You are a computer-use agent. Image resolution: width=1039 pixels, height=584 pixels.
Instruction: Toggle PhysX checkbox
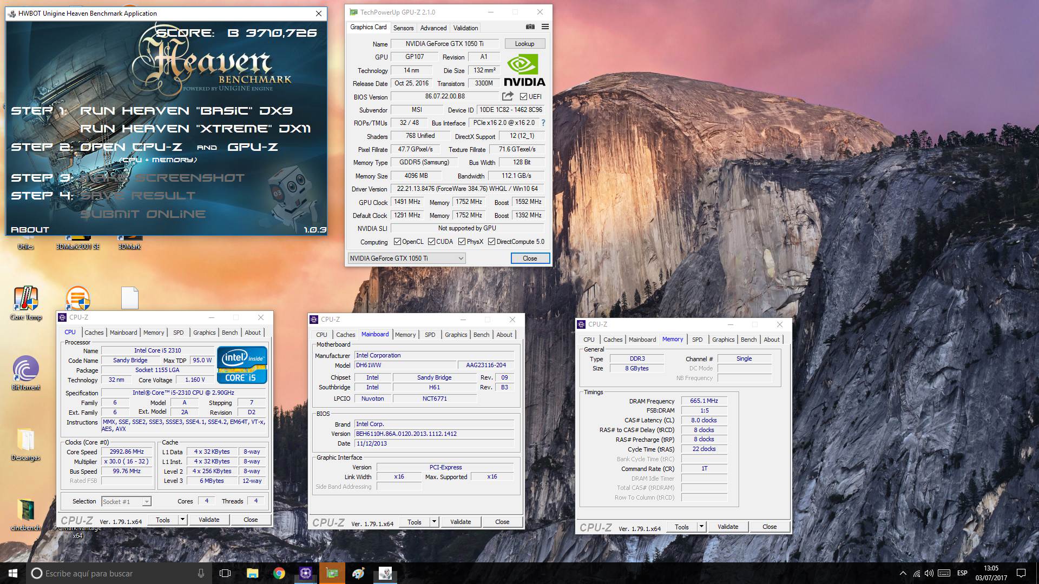coord(462,242)
